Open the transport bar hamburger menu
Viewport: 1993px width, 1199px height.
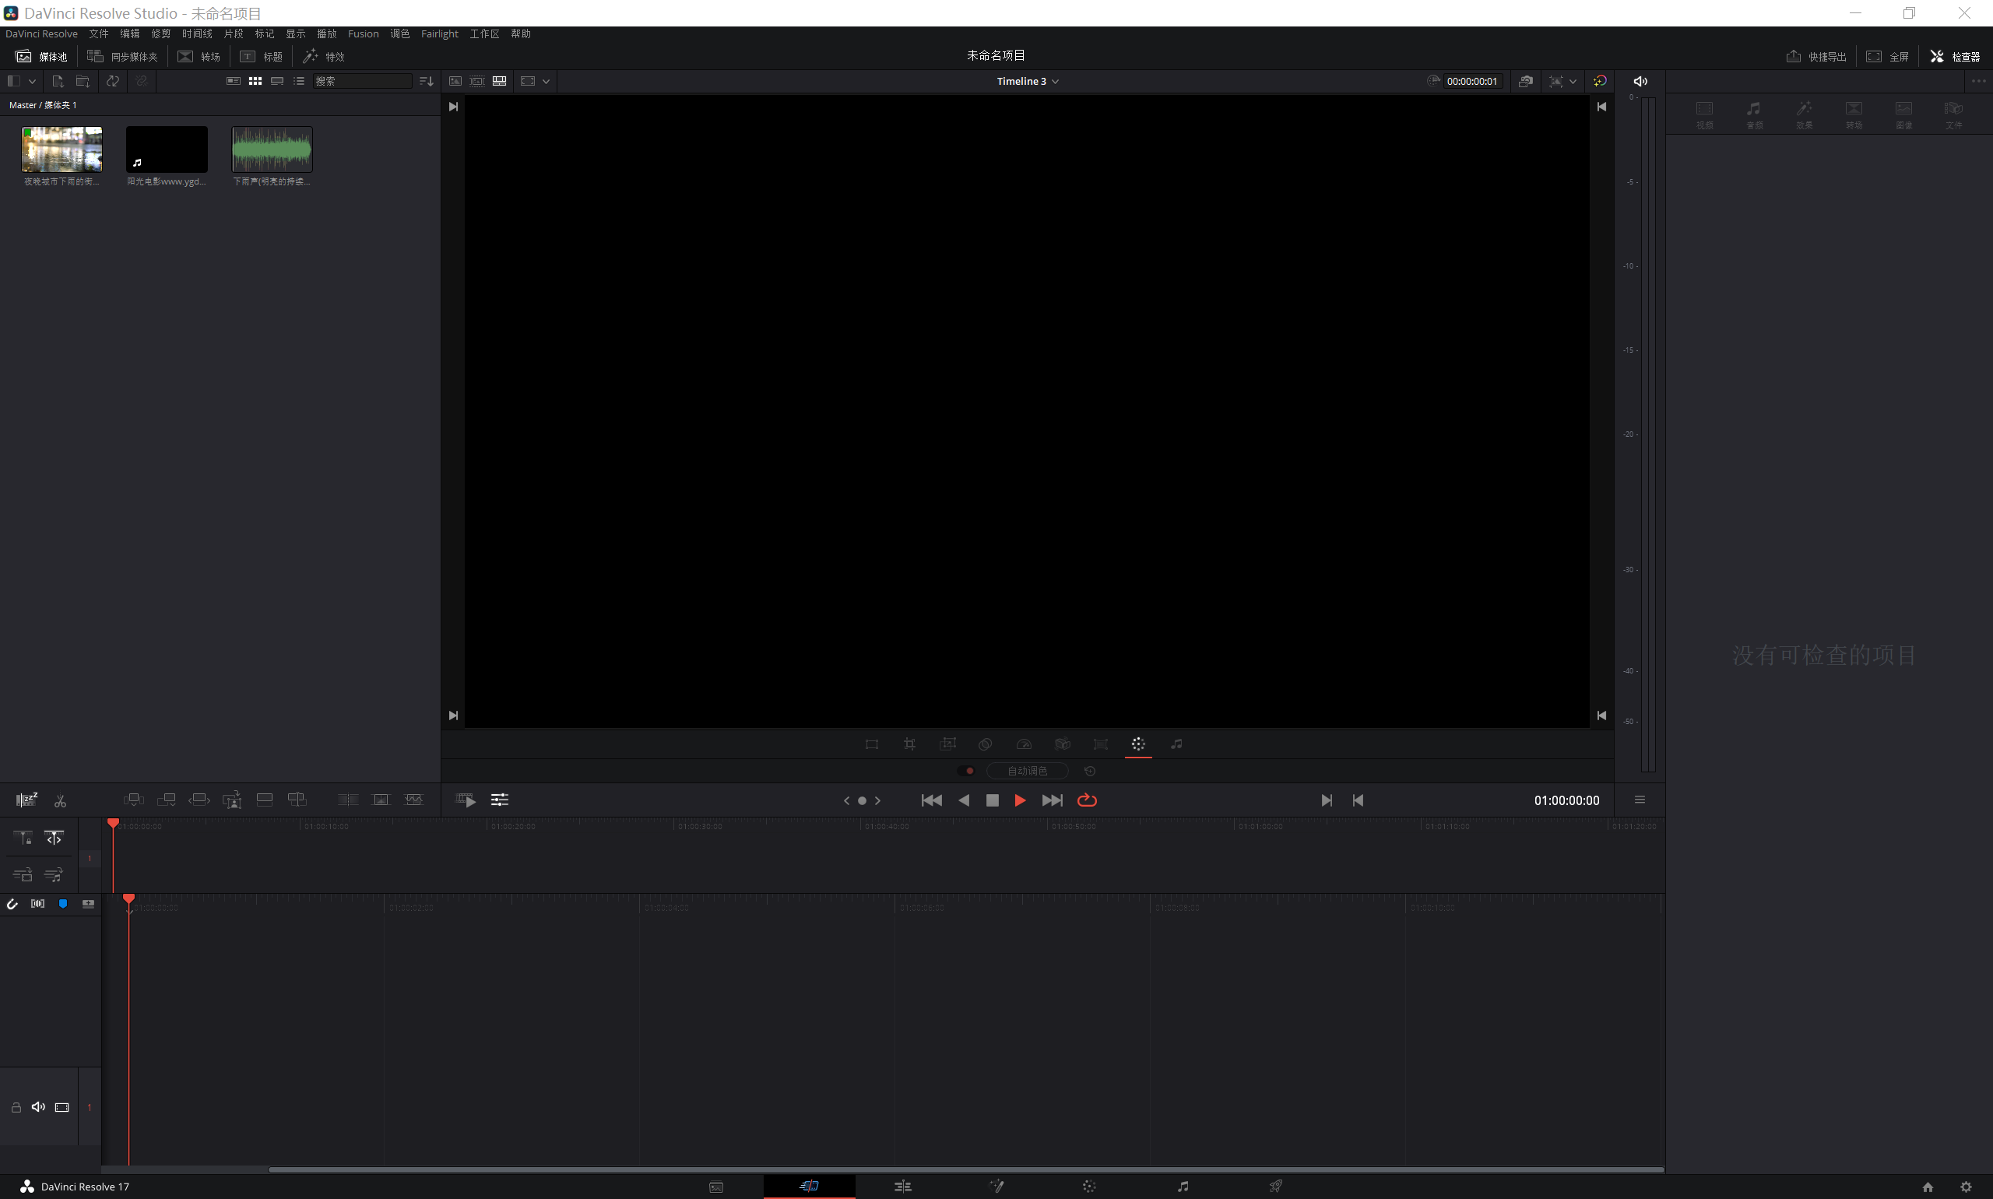(x=1640, y=800)
